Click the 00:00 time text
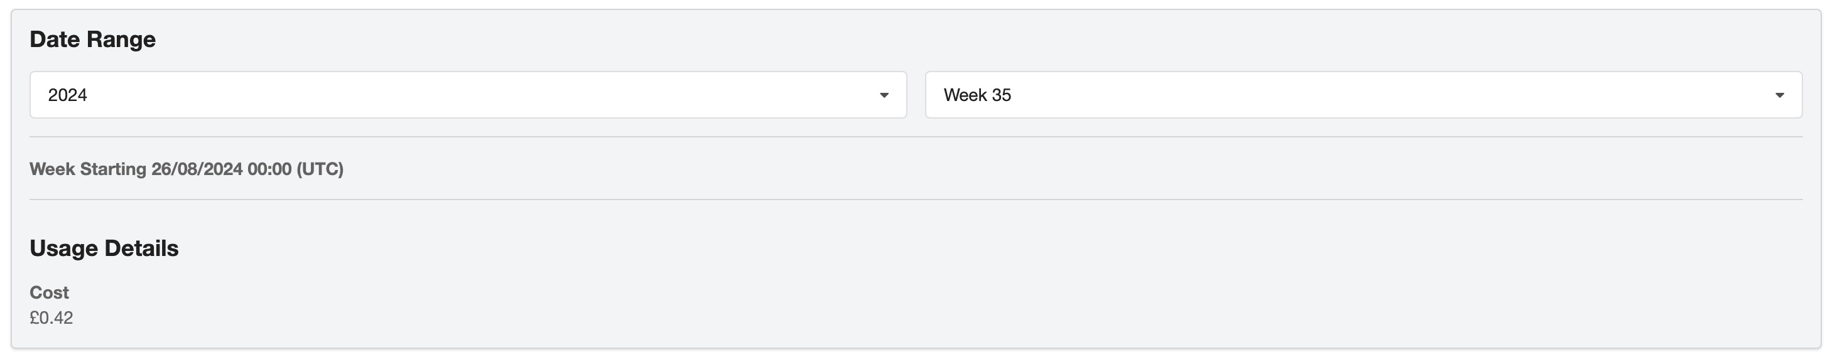This screenshot has height=357, width=1830. tap(269, 169)
